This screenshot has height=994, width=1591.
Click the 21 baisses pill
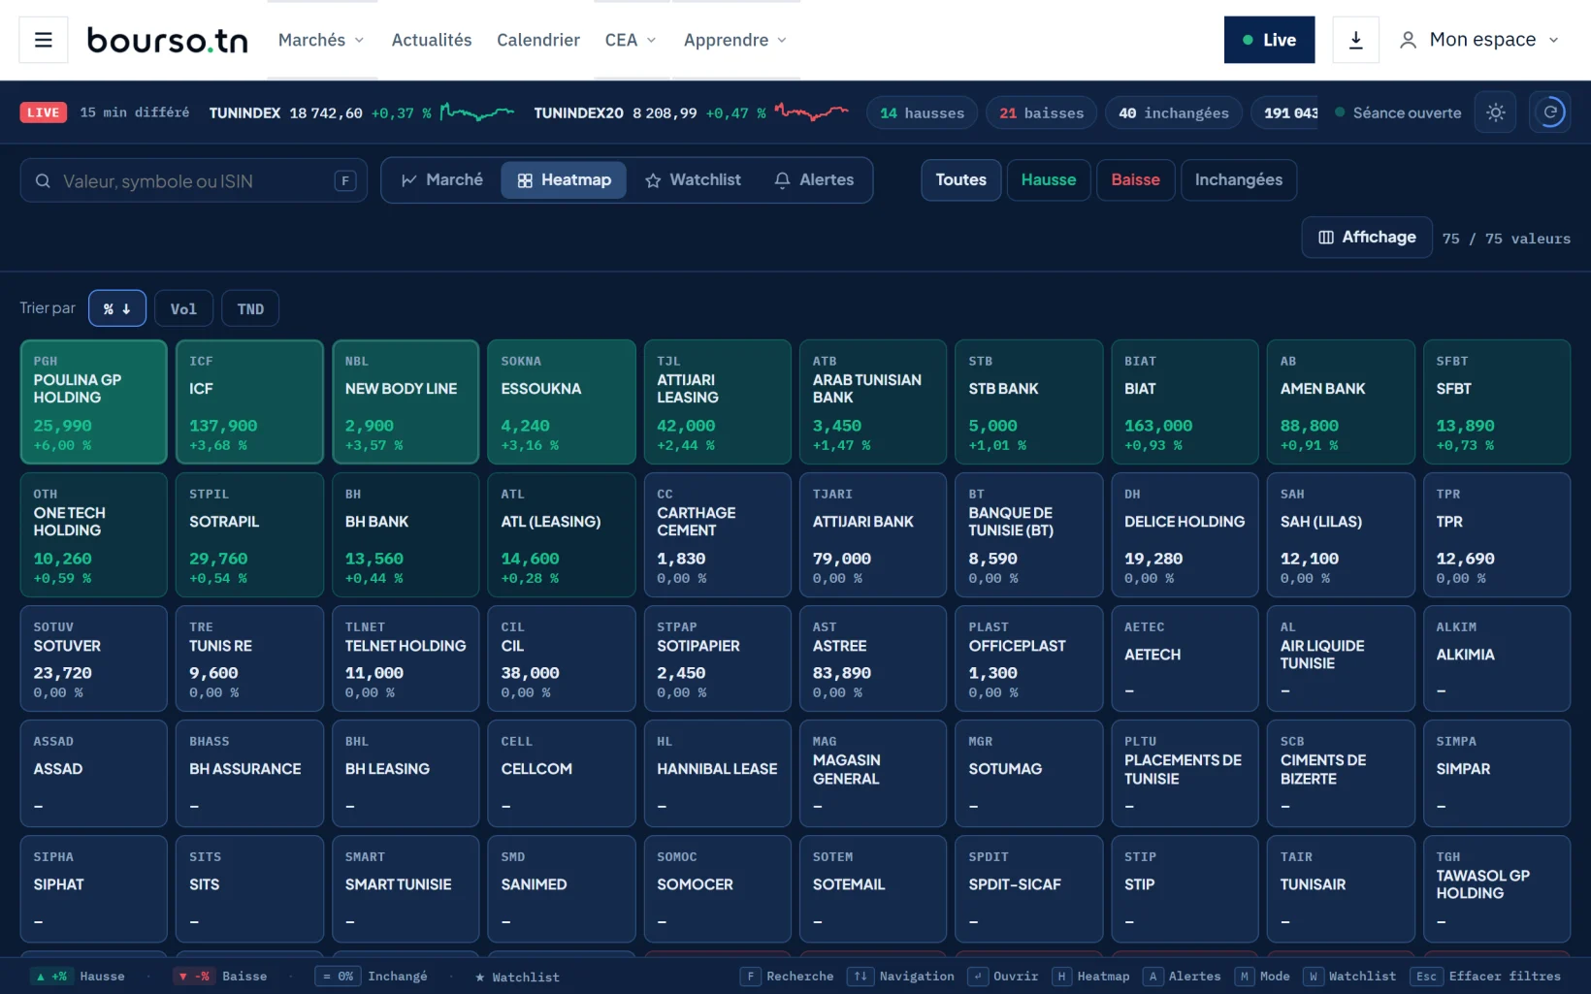(x=1041, y=112)
